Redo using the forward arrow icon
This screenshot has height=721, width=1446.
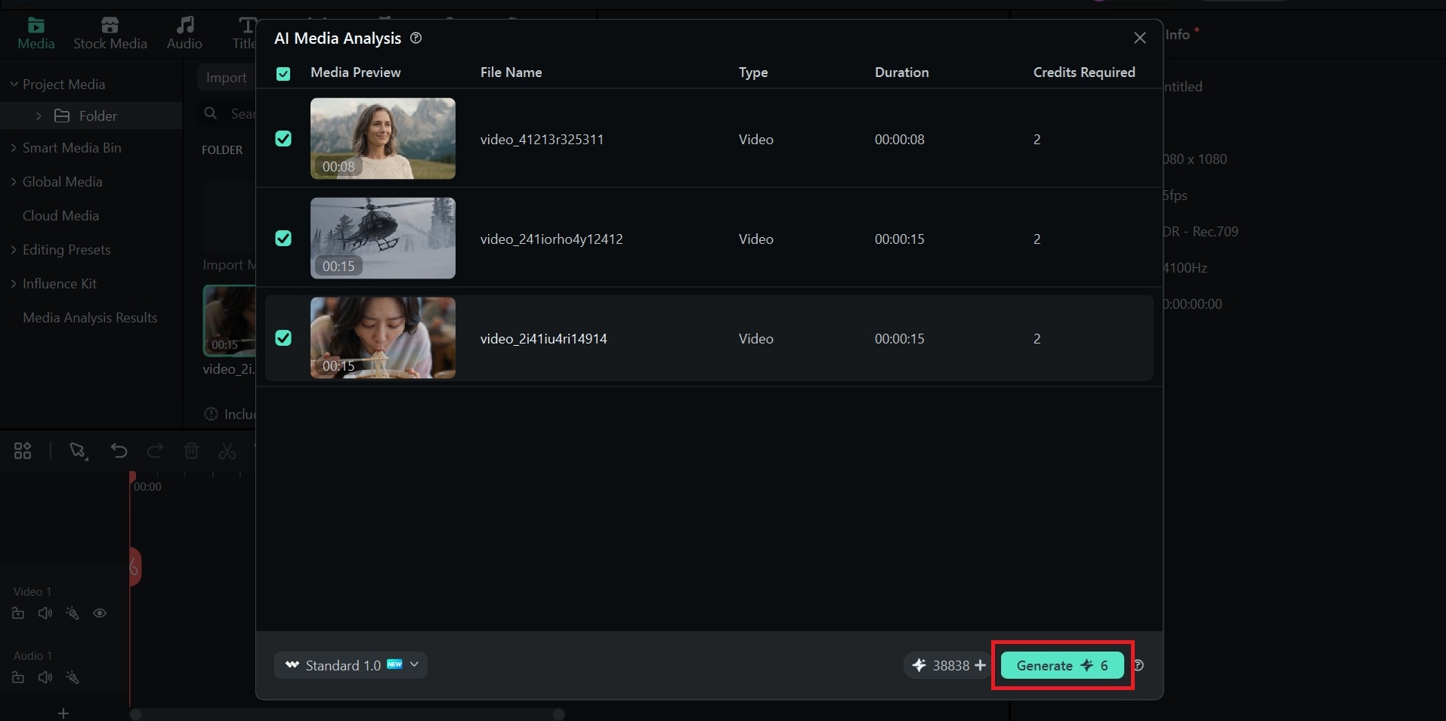(x=155, y=451)
